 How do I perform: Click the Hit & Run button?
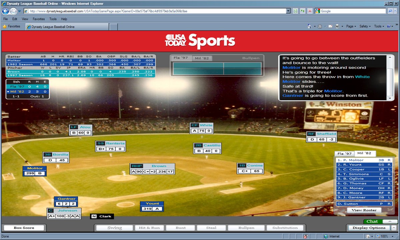149,228
